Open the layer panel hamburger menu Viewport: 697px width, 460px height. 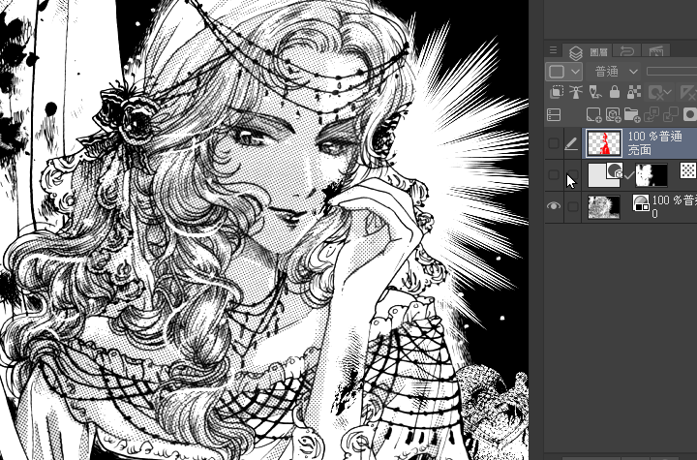tap(553, 50)
